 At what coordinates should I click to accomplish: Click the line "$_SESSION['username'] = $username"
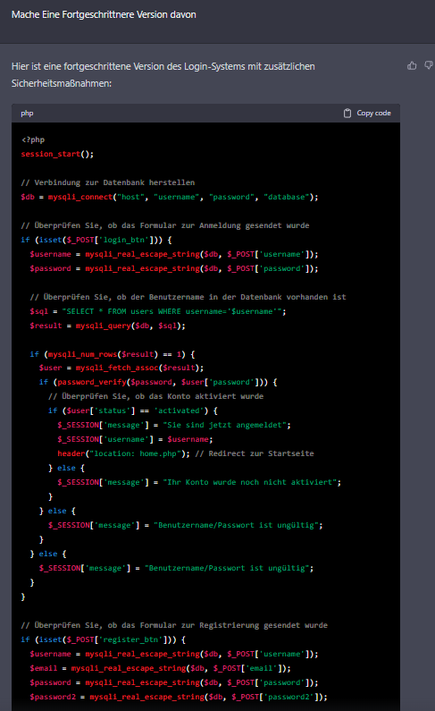[x=135, y=439]
